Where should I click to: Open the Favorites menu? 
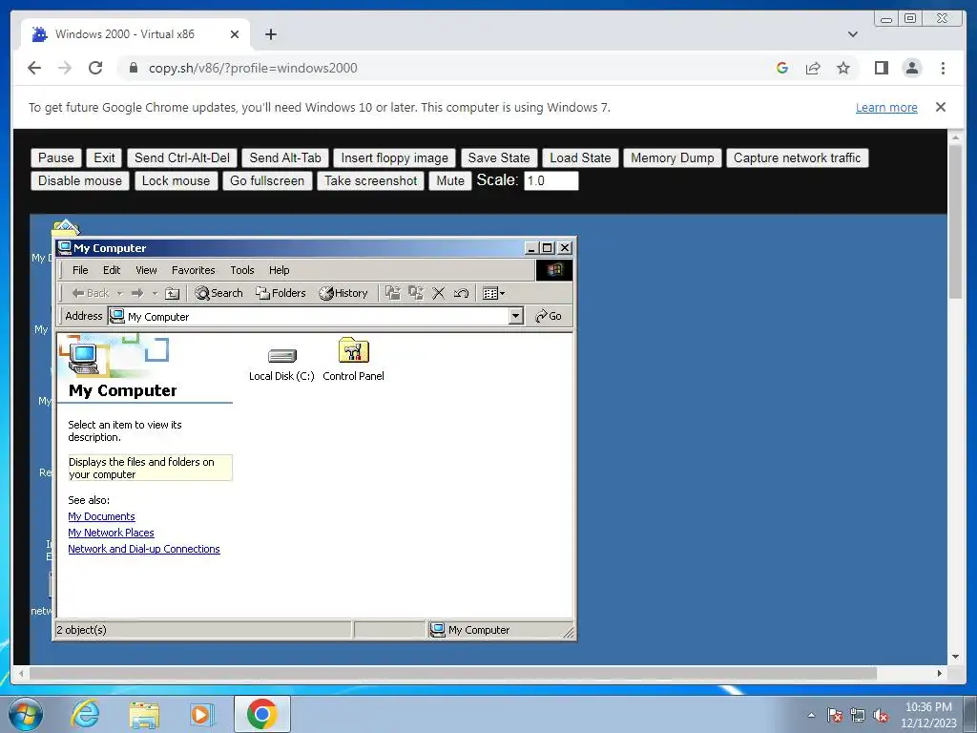pyautogui.click(x=193, y=270)
